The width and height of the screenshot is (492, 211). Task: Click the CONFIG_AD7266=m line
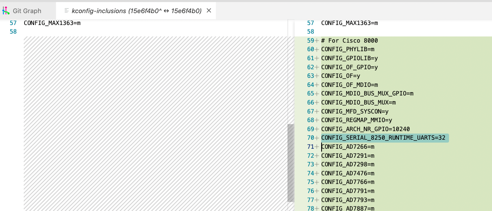click(x=348, y=147)
